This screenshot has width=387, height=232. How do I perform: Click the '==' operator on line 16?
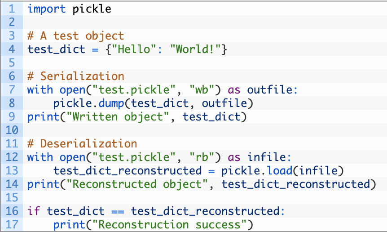click(118, 211)
